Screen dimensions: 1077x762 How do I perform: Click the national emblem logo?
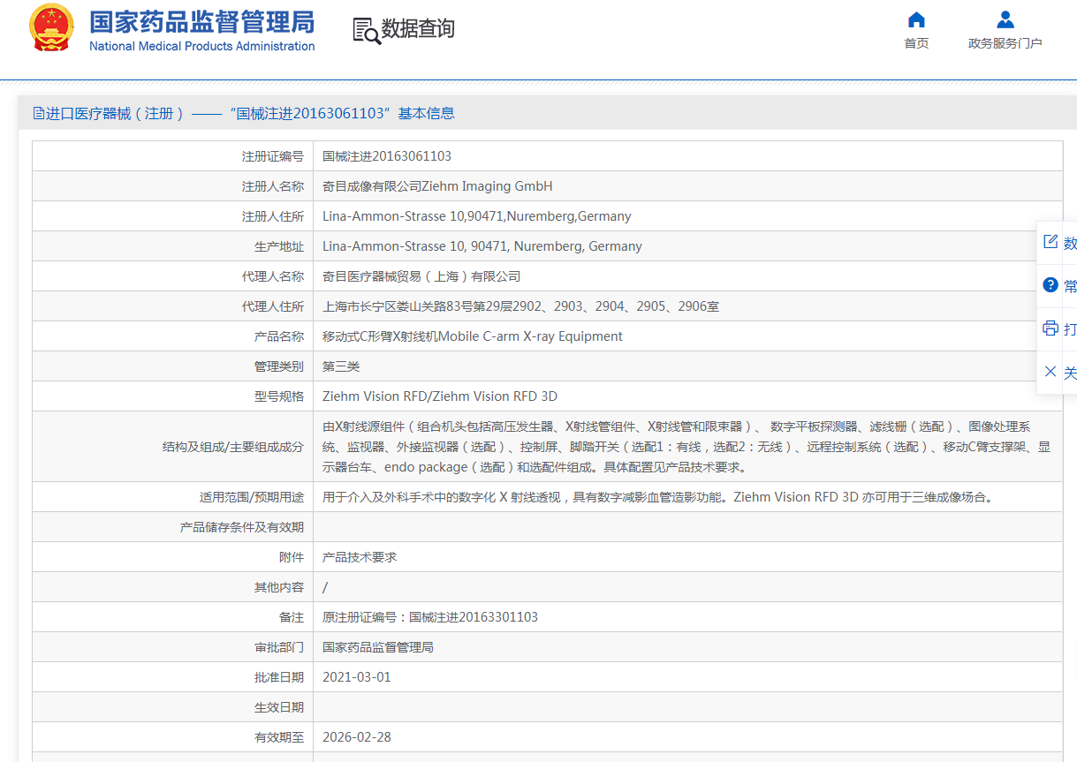[52, 28]
